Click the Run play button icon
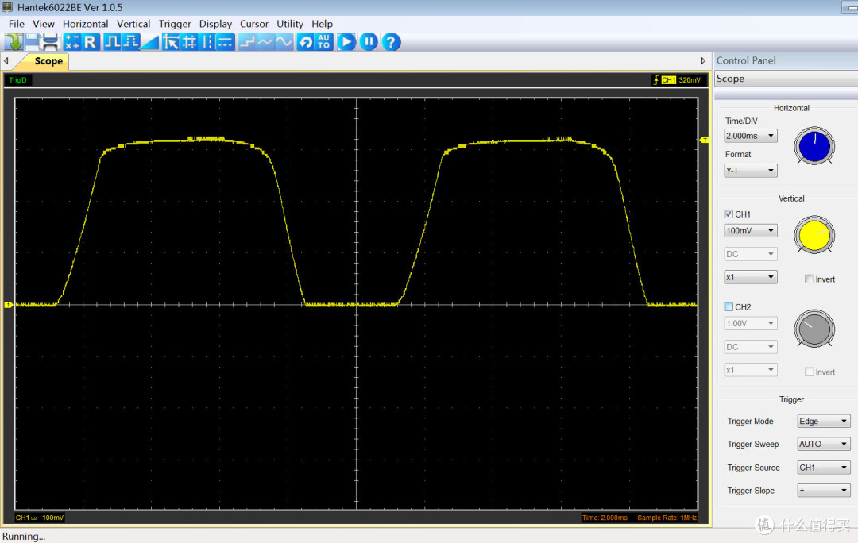 pyautogui.click(x=346, y=42)
